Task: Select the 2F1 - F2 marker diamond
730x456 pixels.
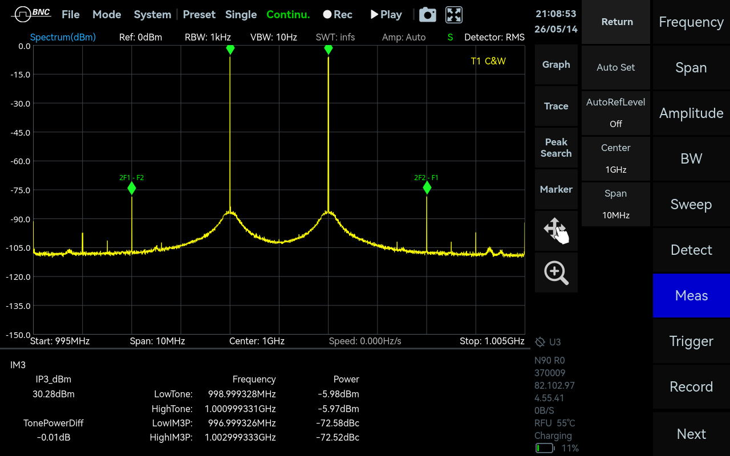Action: pos(132,188)
